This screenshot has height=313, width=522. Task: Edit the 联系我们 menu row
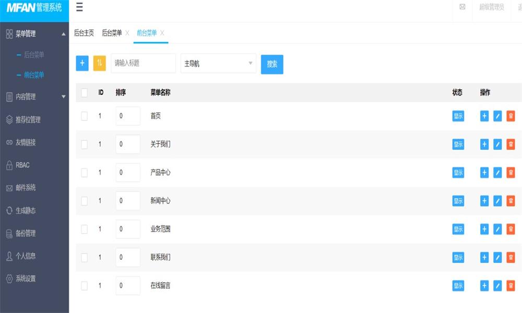(497, 258)
